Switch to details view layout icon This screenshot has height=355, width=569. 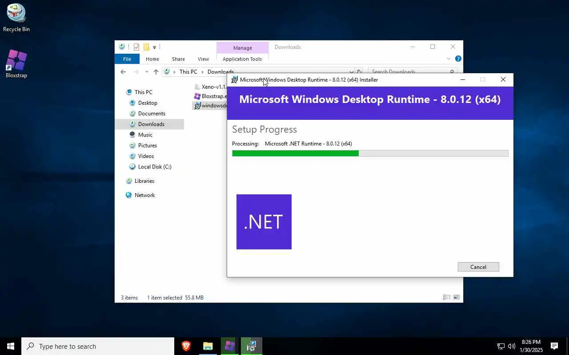(447, 297)
